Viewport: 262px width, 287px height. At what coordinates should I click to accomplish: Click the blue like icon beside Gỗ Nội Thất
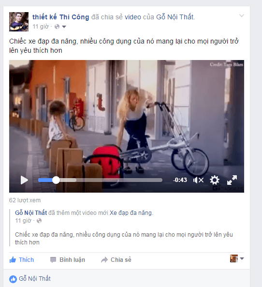[x=13, y=279]
